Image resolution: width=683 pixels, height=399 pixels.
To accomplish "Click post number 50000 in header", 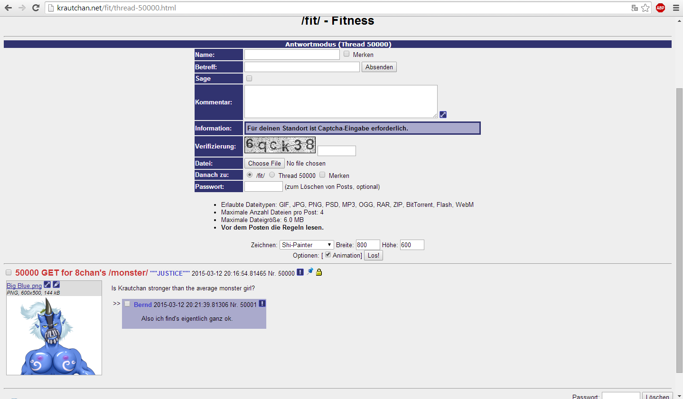I will [286, 273].
